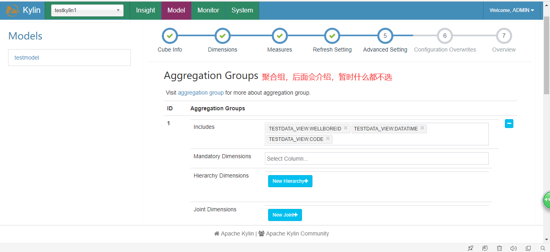Go to step 7 Overview circle
Screen dimensions: 550x252
click(504, 36)
